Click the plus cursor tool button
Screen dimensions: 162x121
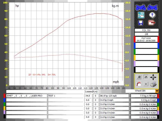pyautogui.click(x=146, y=84)
